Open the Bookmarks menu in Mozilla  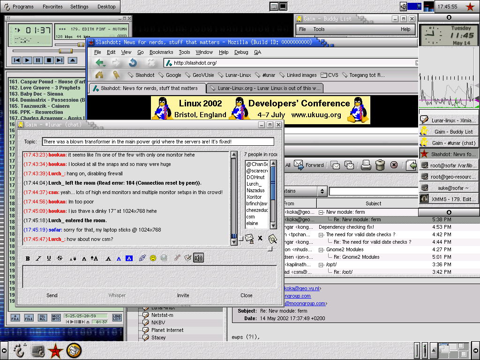[x=161, y=52]
